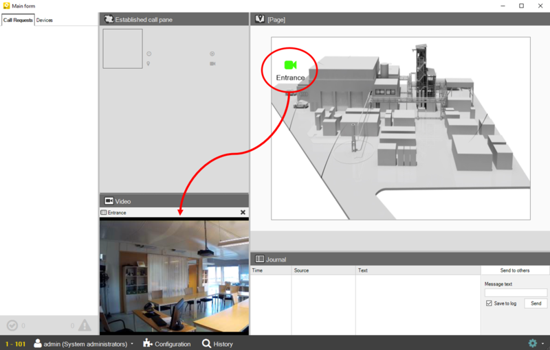Expand the dropdown arrow beside settings gear
Viewport: 550px width, 350px height.
point(543,344)
